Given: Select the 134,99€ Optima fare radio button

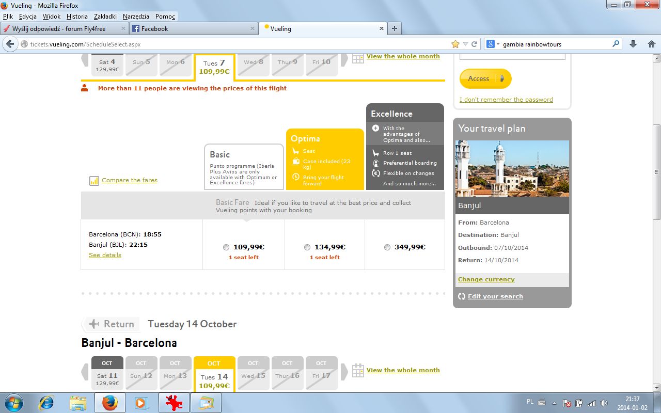Looking at the screenshot, I should point(307,247).
